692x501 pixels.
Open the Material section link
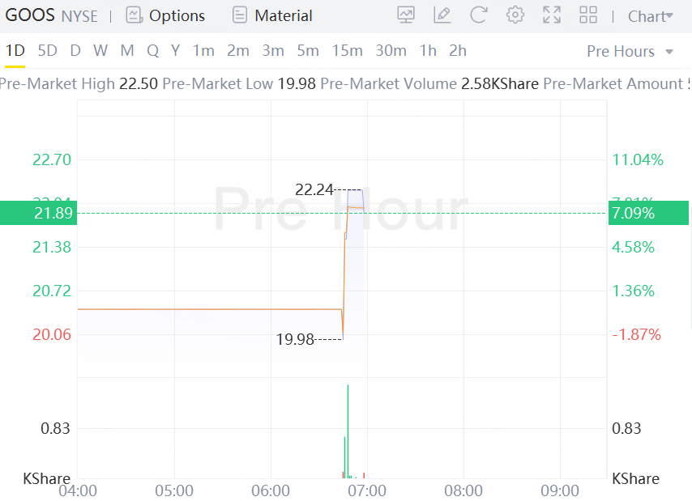283,15
